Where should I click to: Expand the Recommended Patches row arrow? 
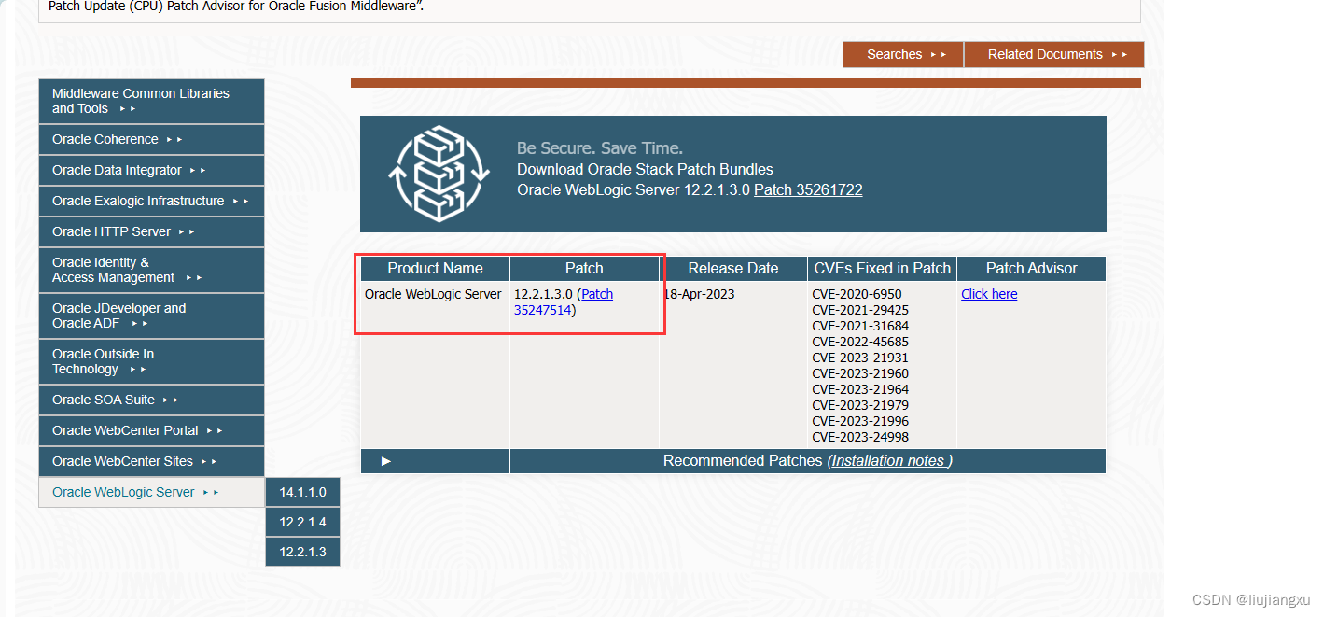tap(386, 461)
